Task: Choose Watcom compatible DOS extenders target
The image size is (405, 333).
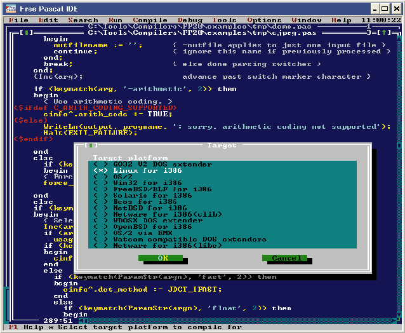Action: coord(101,239)
